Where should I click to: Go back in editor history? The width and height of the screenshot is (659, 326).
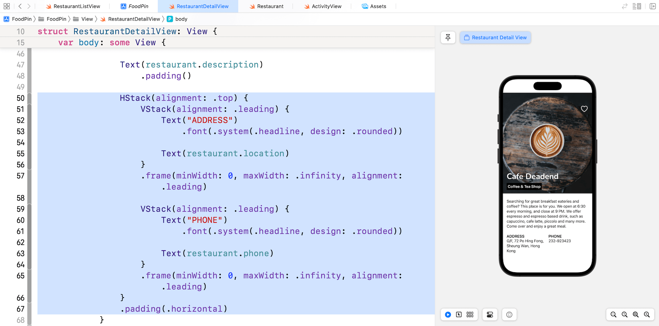[20, 6]
